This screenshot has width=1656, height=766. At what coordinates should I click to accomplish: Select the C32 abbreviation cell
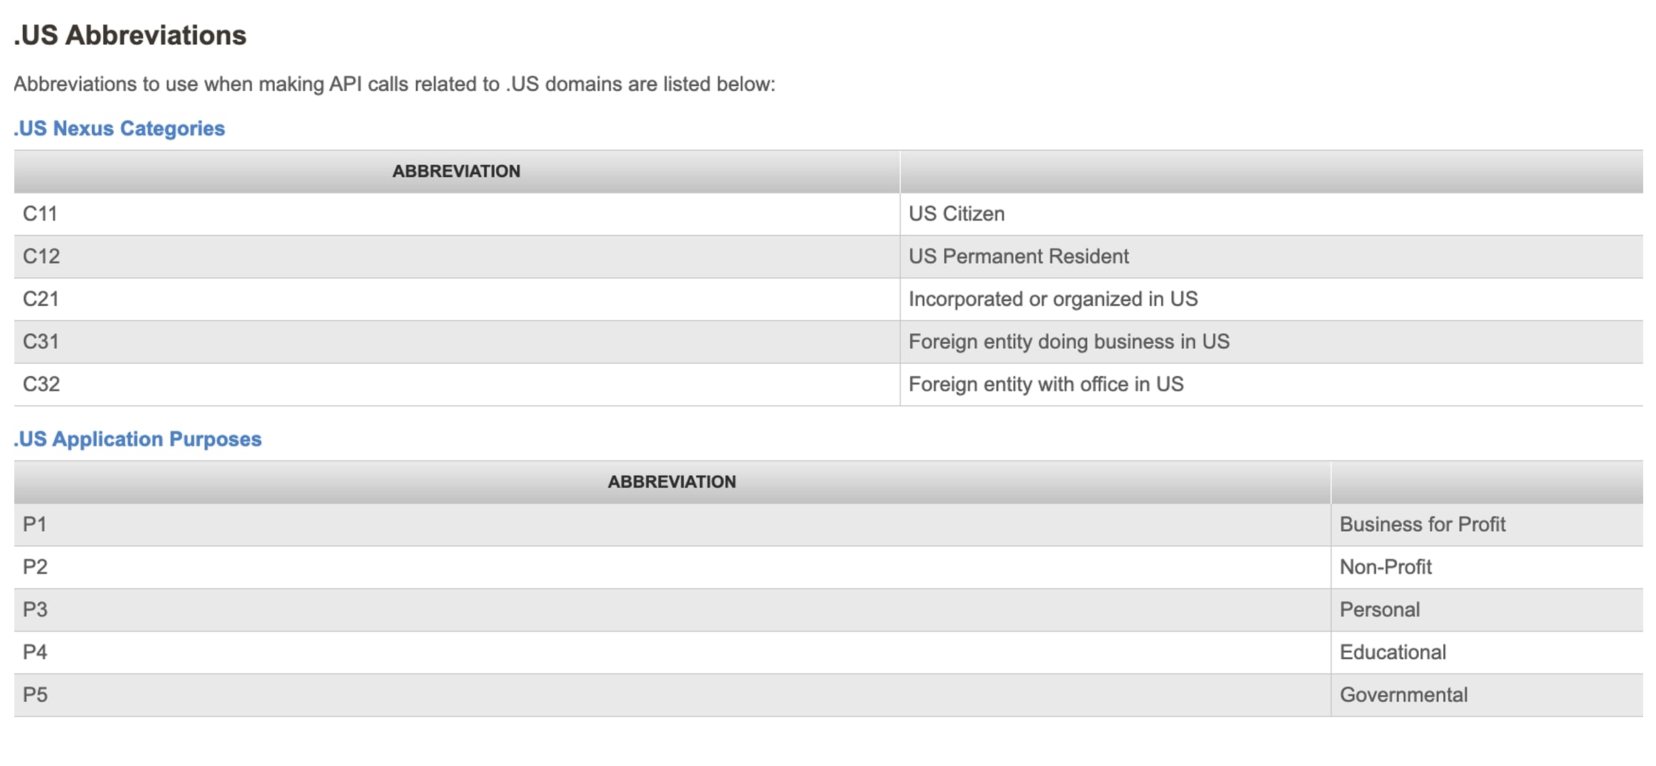coord(41,384)
